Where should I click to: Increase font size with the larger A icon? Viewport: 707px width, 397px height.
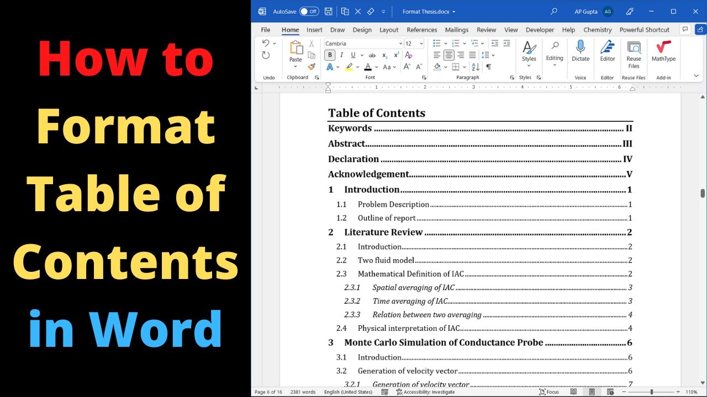[407, 67]
